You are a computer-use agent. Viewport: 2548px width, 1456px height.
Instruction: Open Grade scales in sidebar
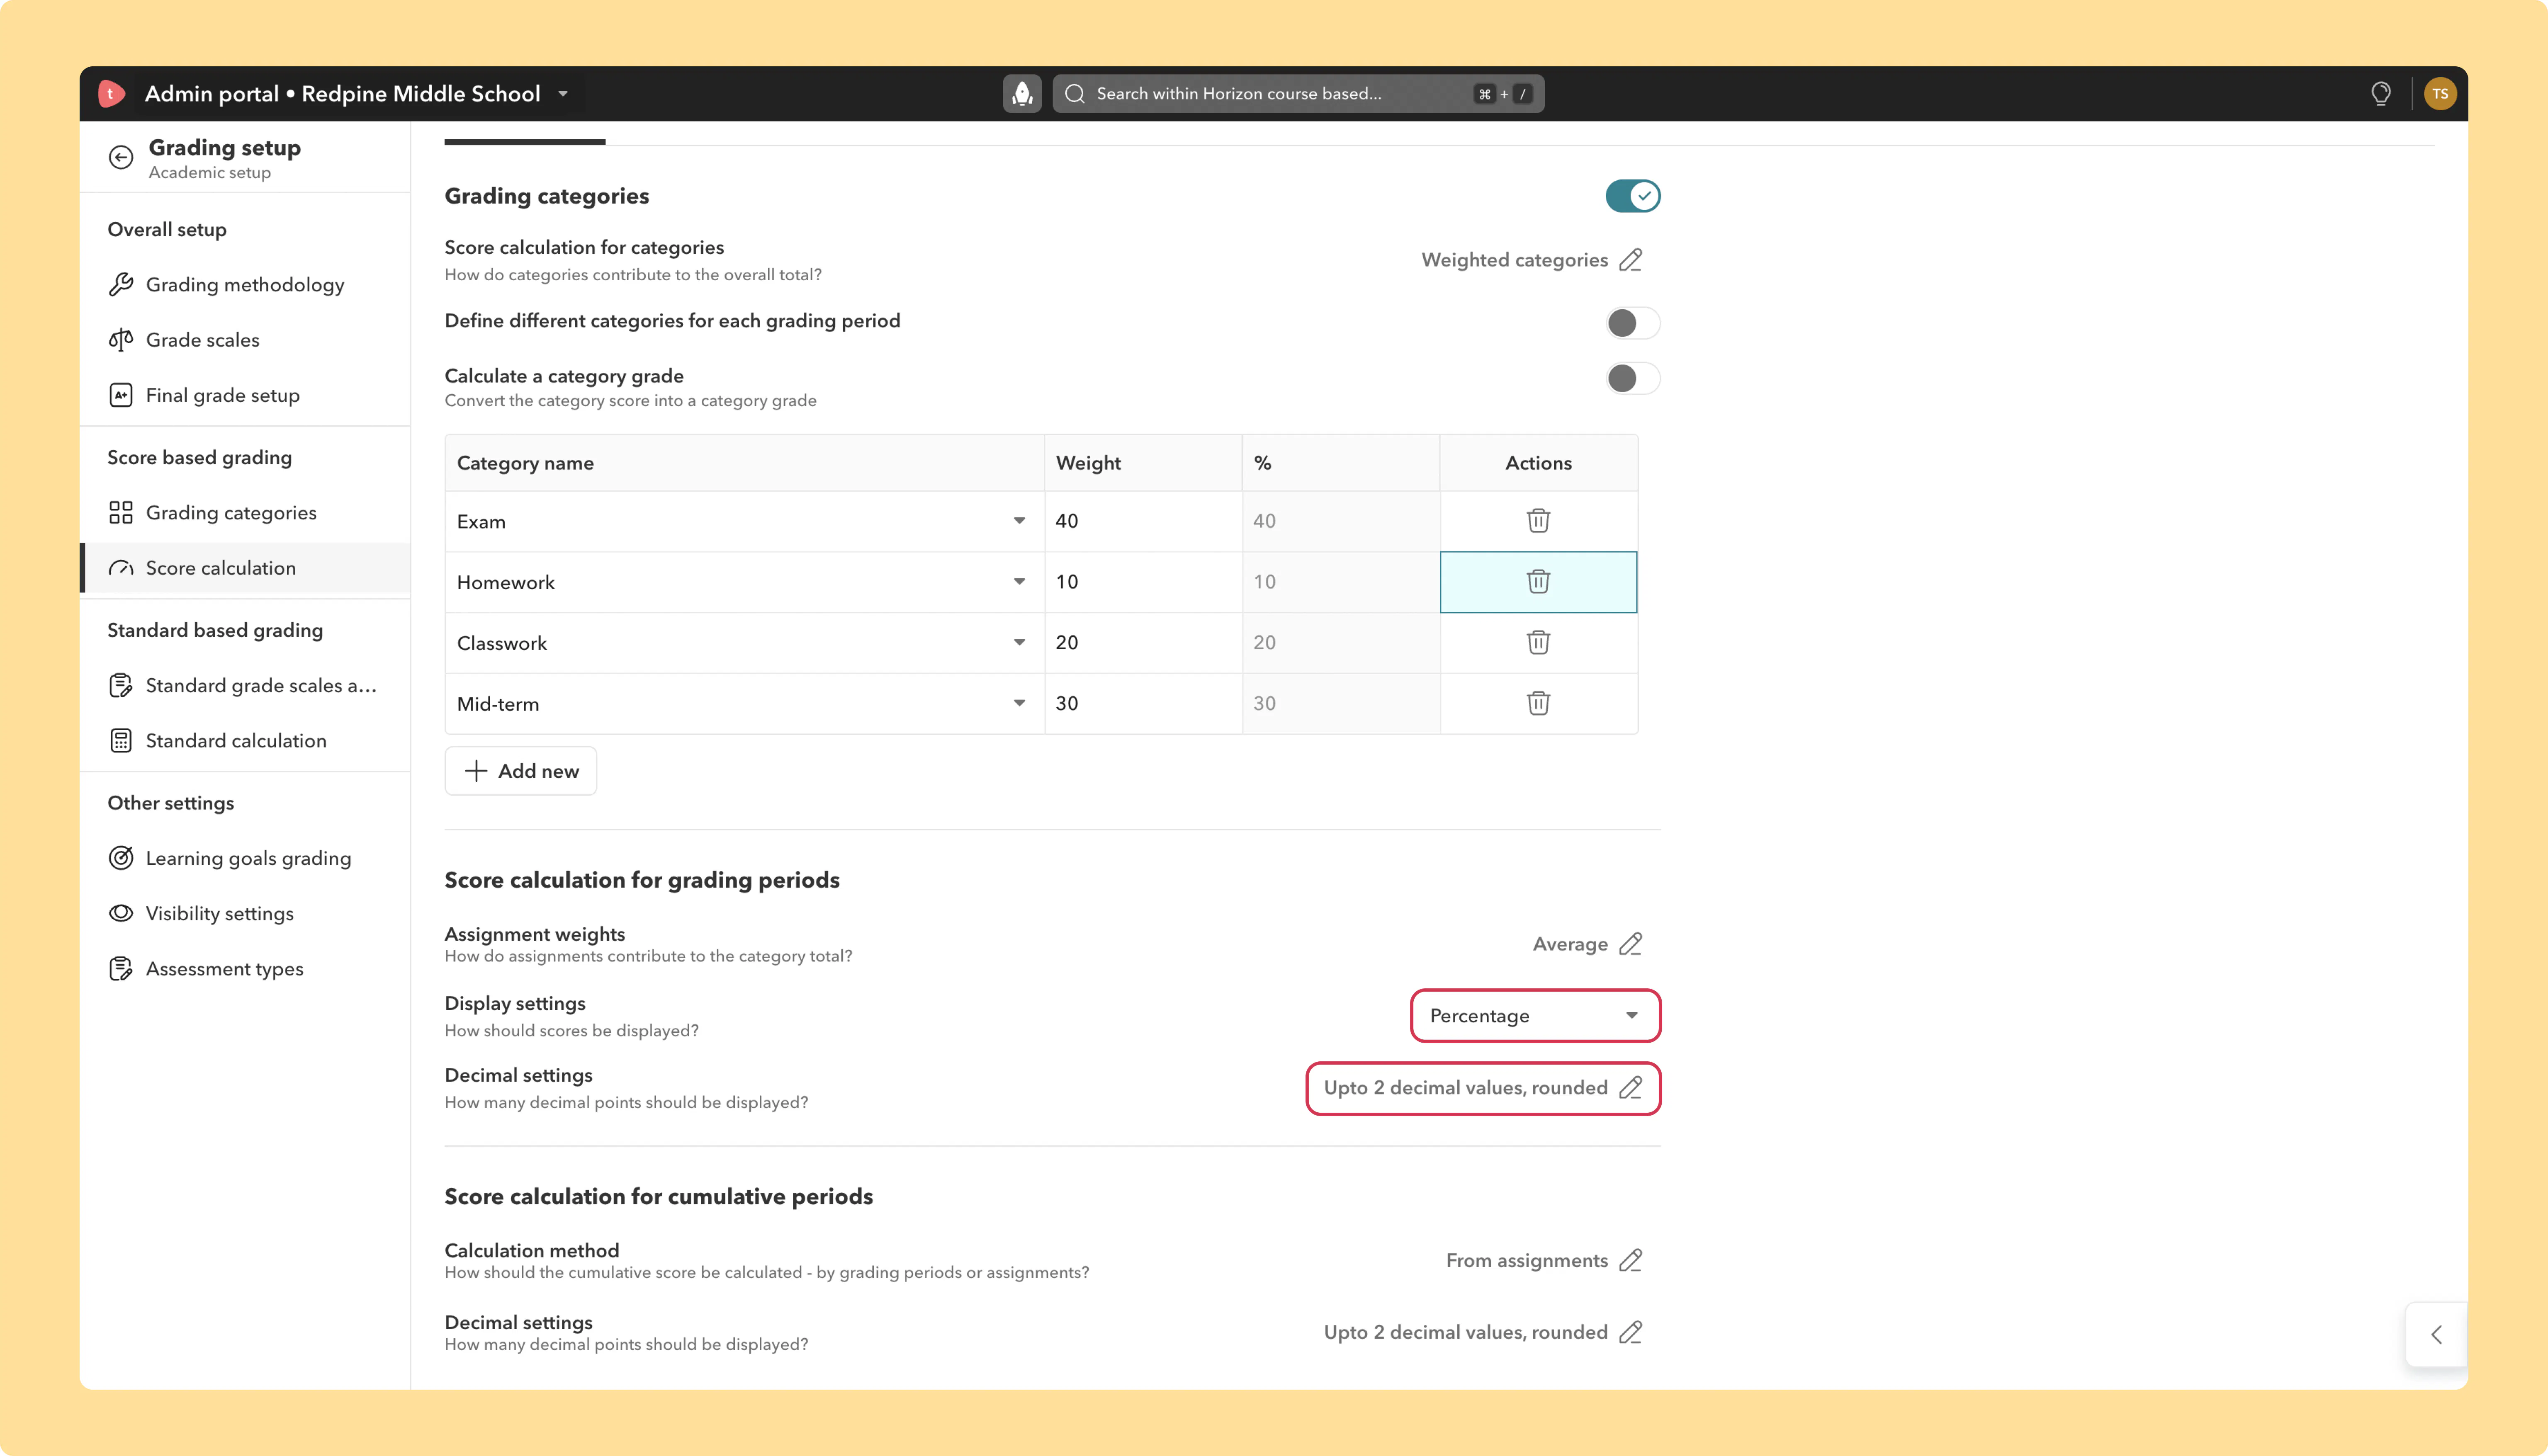pos(245,340)
